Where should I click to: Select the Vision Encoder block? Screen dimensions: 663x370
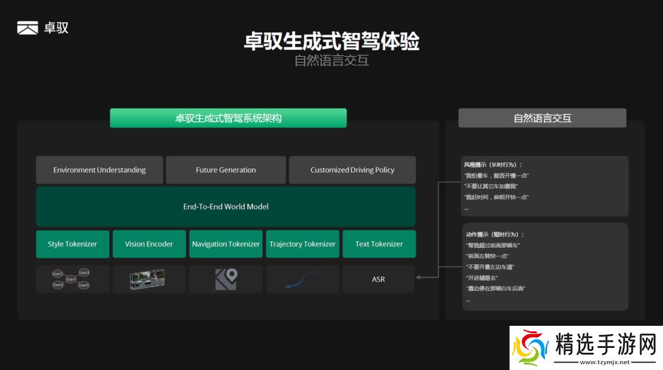click(149, 244)
